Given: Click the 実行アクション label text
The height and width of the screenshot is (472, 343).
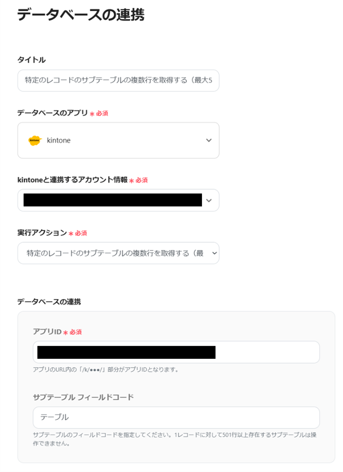Looking at the screenshot, I should point(42,233).
